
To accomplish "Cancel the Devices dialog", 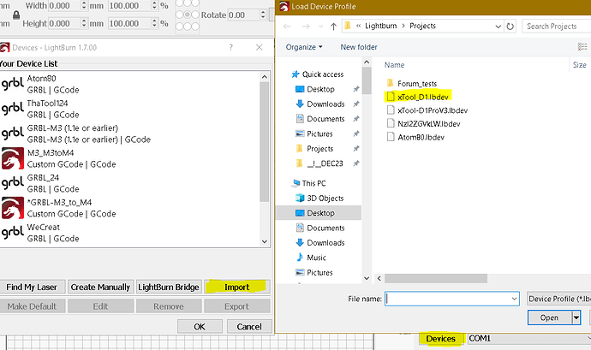I will point(249,327).
